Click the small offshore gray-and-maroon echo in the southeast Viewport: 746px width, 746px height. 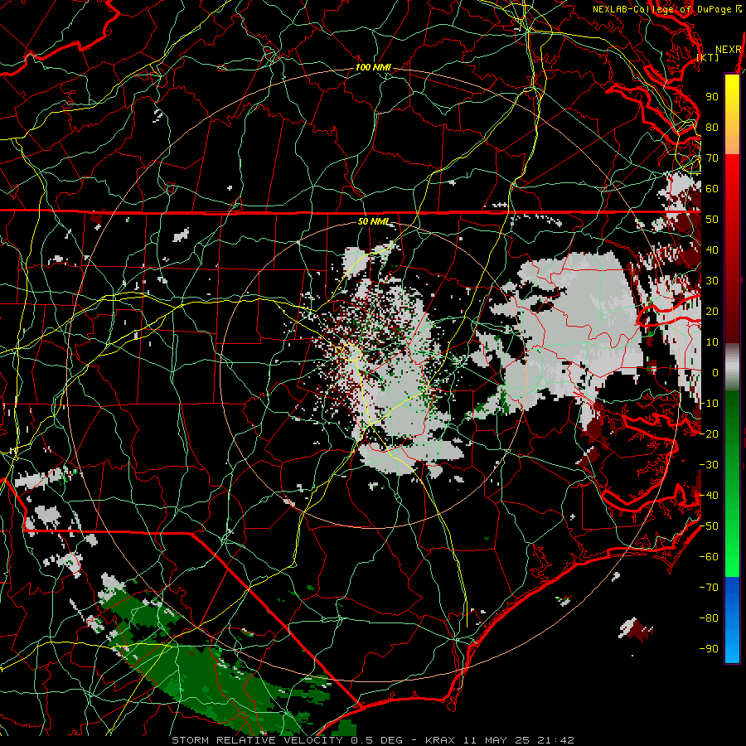click(636, 628)
